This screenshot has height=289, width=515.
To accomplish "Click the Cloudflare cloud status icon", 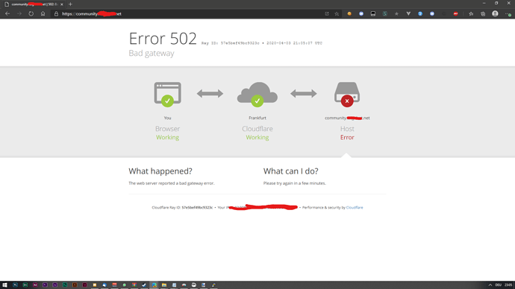I will [x=257, y=94].
